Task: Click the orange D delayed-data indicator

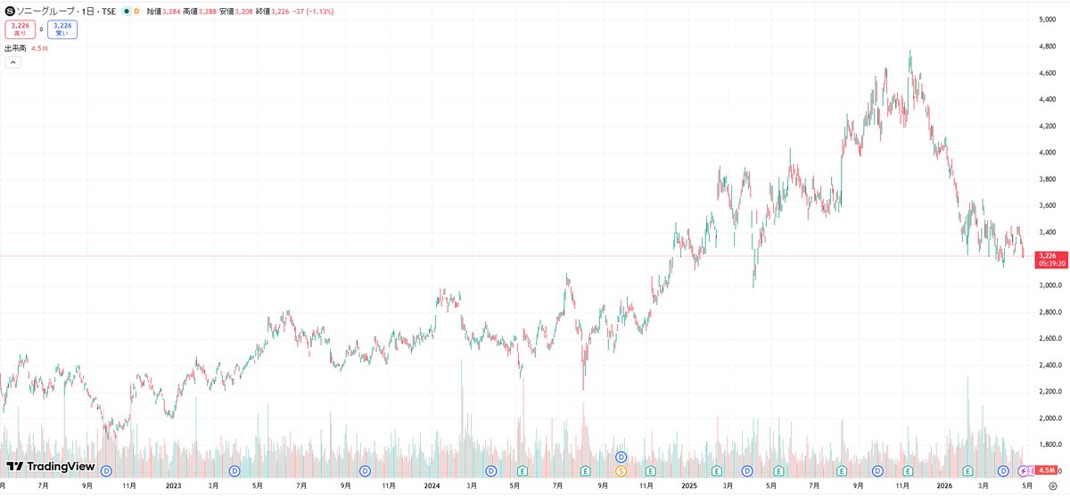Action: click(136, 11)
